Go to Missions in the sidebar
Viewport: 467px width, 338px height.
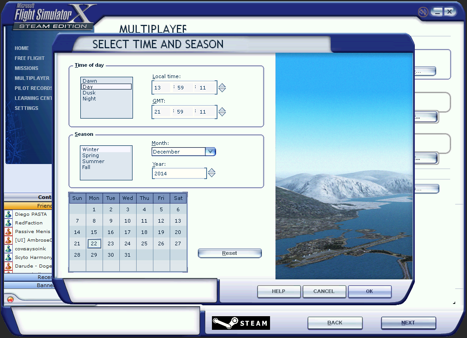click(x=26, y=68)
